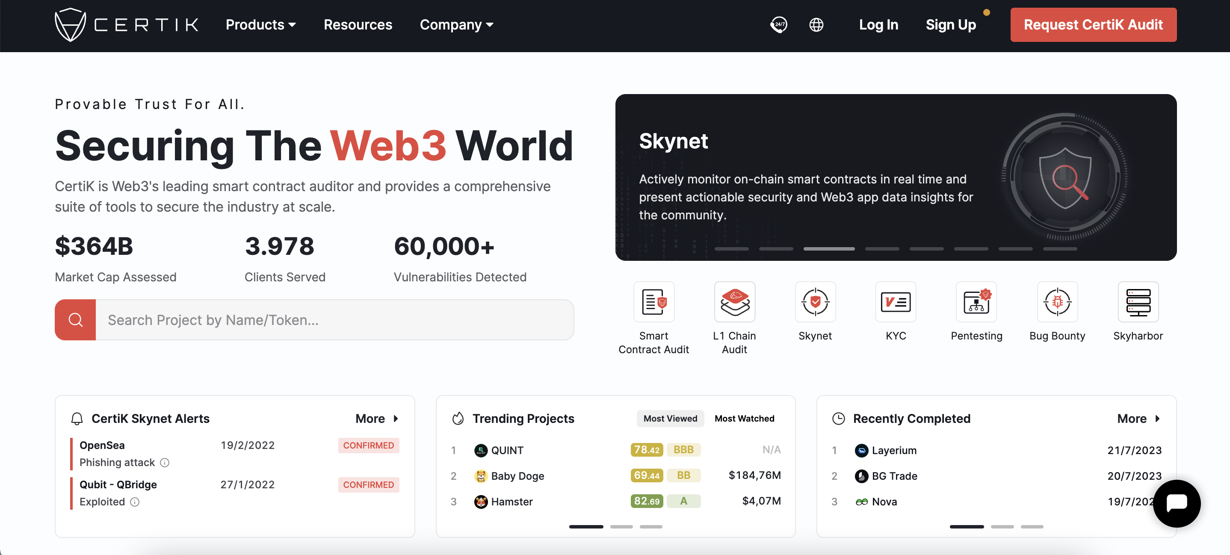This screenshot has width=1230, height=555.
Task: Click the red search magnifier button
Action: click(x=75, y=320)
